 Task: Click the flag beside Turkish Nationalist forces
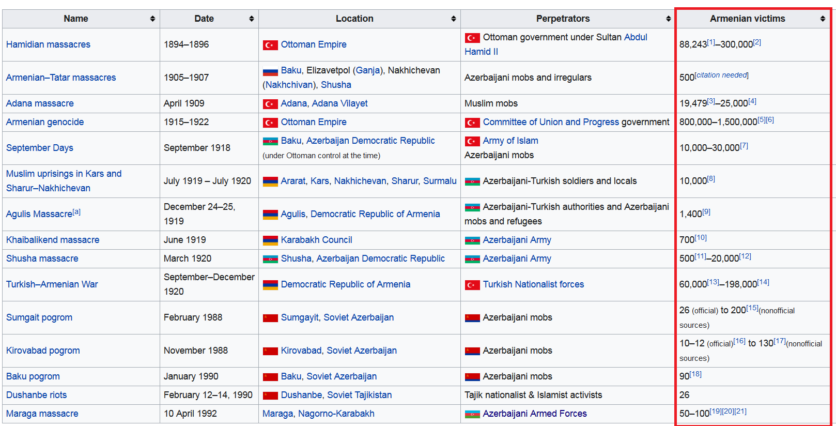tap(472, 285)
